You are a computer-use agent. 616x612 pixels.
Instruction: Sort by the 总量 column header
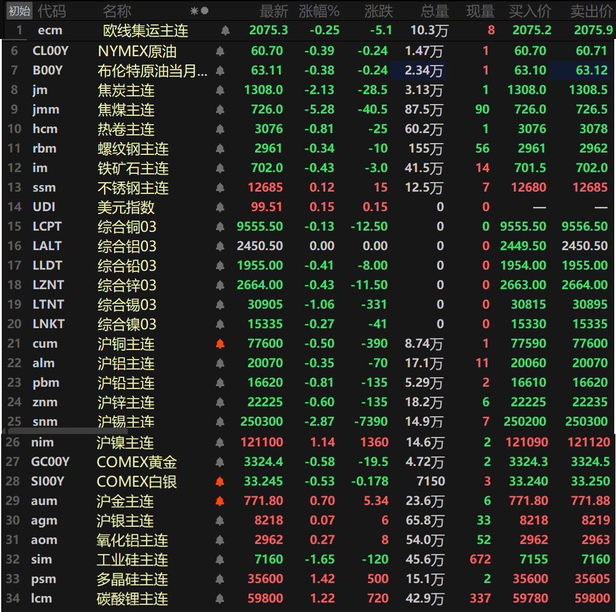(434, 11)
